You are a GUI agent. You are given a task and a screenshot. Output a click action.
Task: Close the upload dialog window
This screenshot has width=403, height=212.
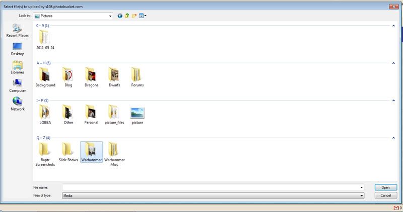[x=394, y=7]
